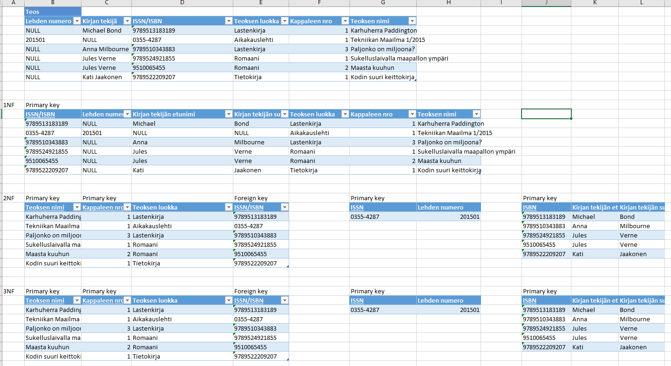The height and width of the screenshot is (366, 671).
Task: Open Teoksen nimi filter arrow in top table
Action: tap(412, 21)
